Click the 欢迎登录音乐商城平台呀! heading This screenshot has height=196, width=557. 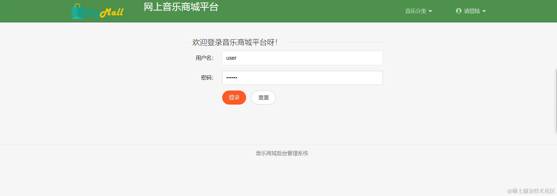click(235, 42)
